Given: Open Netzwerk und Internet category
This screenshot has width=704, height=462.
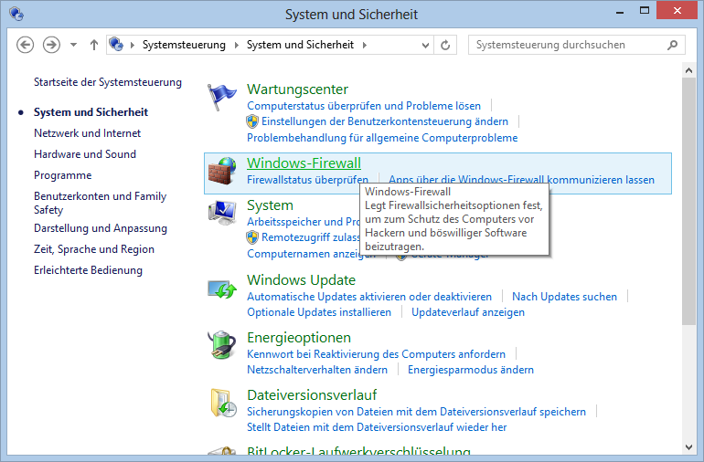Looking at the screenshot, I should coord(88,133).
